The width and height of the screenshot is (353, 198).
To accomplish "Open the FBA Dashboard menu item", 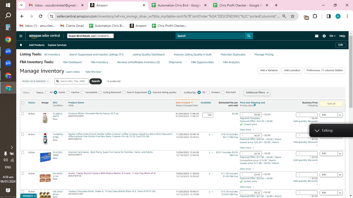I will pos(72,62).
